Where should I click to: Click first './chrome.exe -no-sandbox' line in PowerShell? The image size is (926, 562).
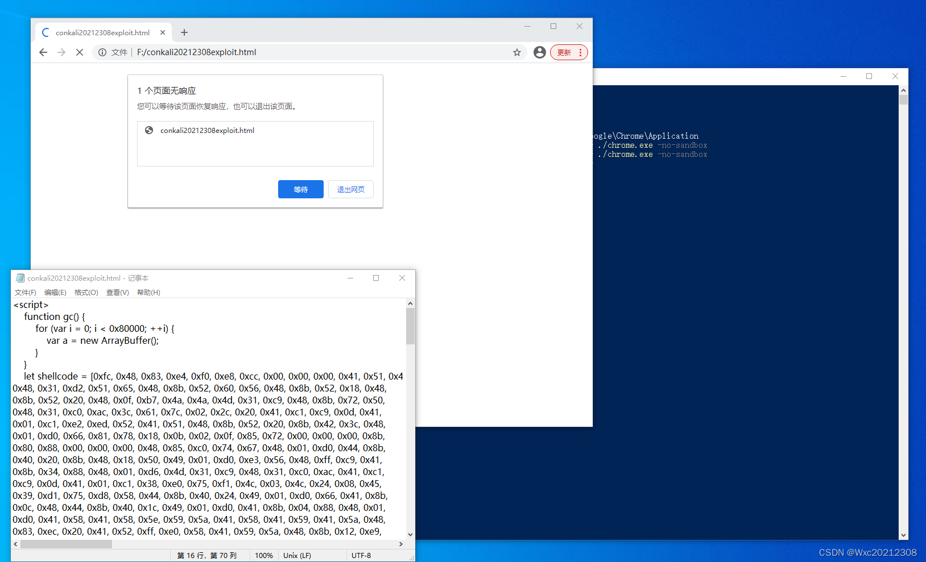[652, 145]
